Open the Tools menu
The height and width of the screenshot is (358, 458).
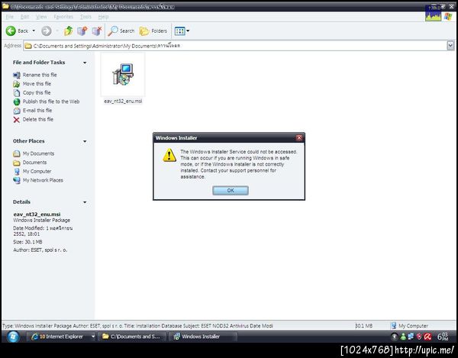85,17
